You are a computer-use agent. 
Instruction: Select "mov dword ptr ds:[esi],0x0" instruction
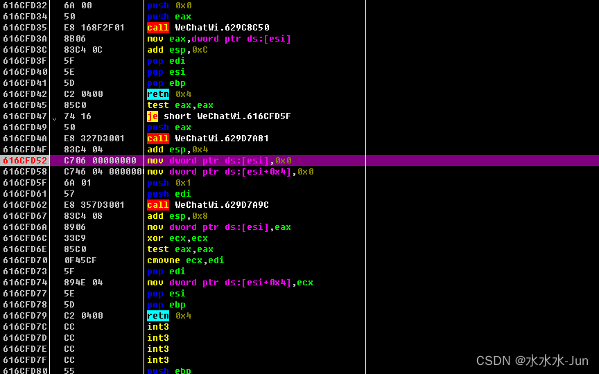pos(219,160)
